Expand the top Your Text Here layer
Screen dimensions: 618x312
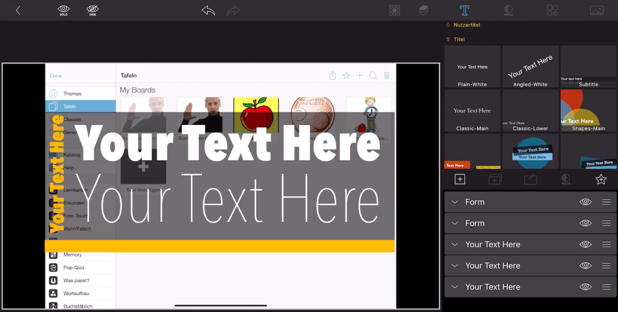pyautogui.click(x=455, y=244)
